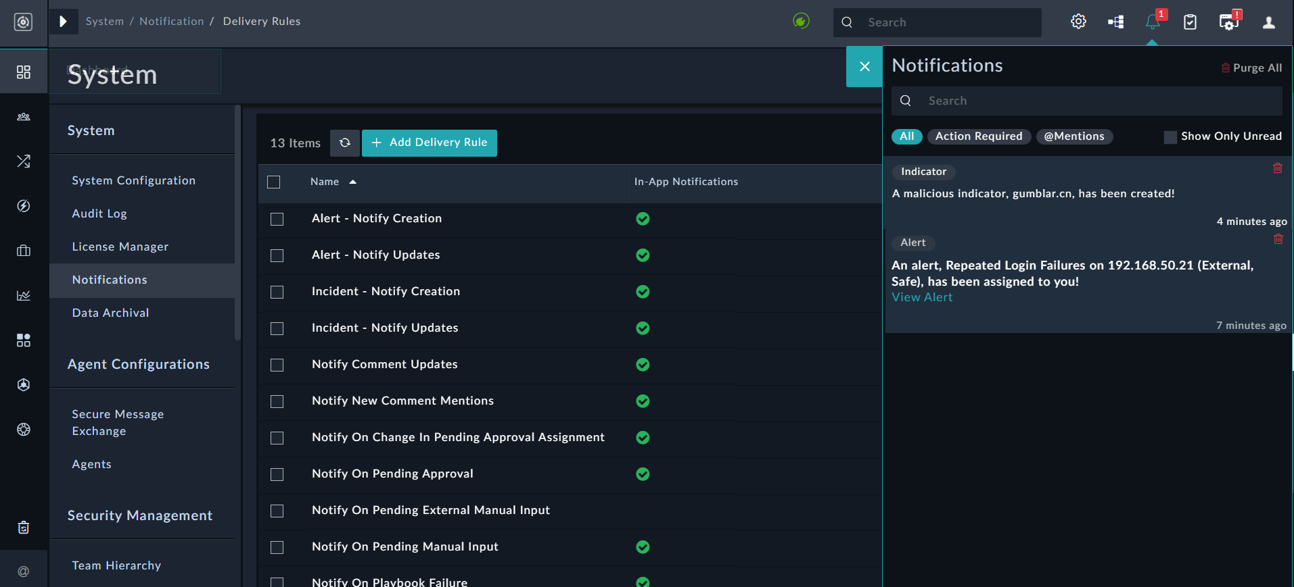Select Action Required filter
The height and width of the screenshot is (587, 1294).
[x=979, y=136]
